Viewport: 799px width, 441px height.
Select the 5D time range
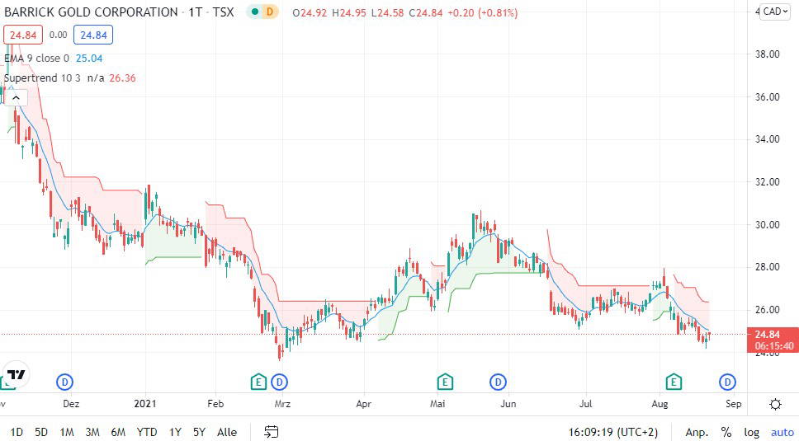[x=41, y=432]
